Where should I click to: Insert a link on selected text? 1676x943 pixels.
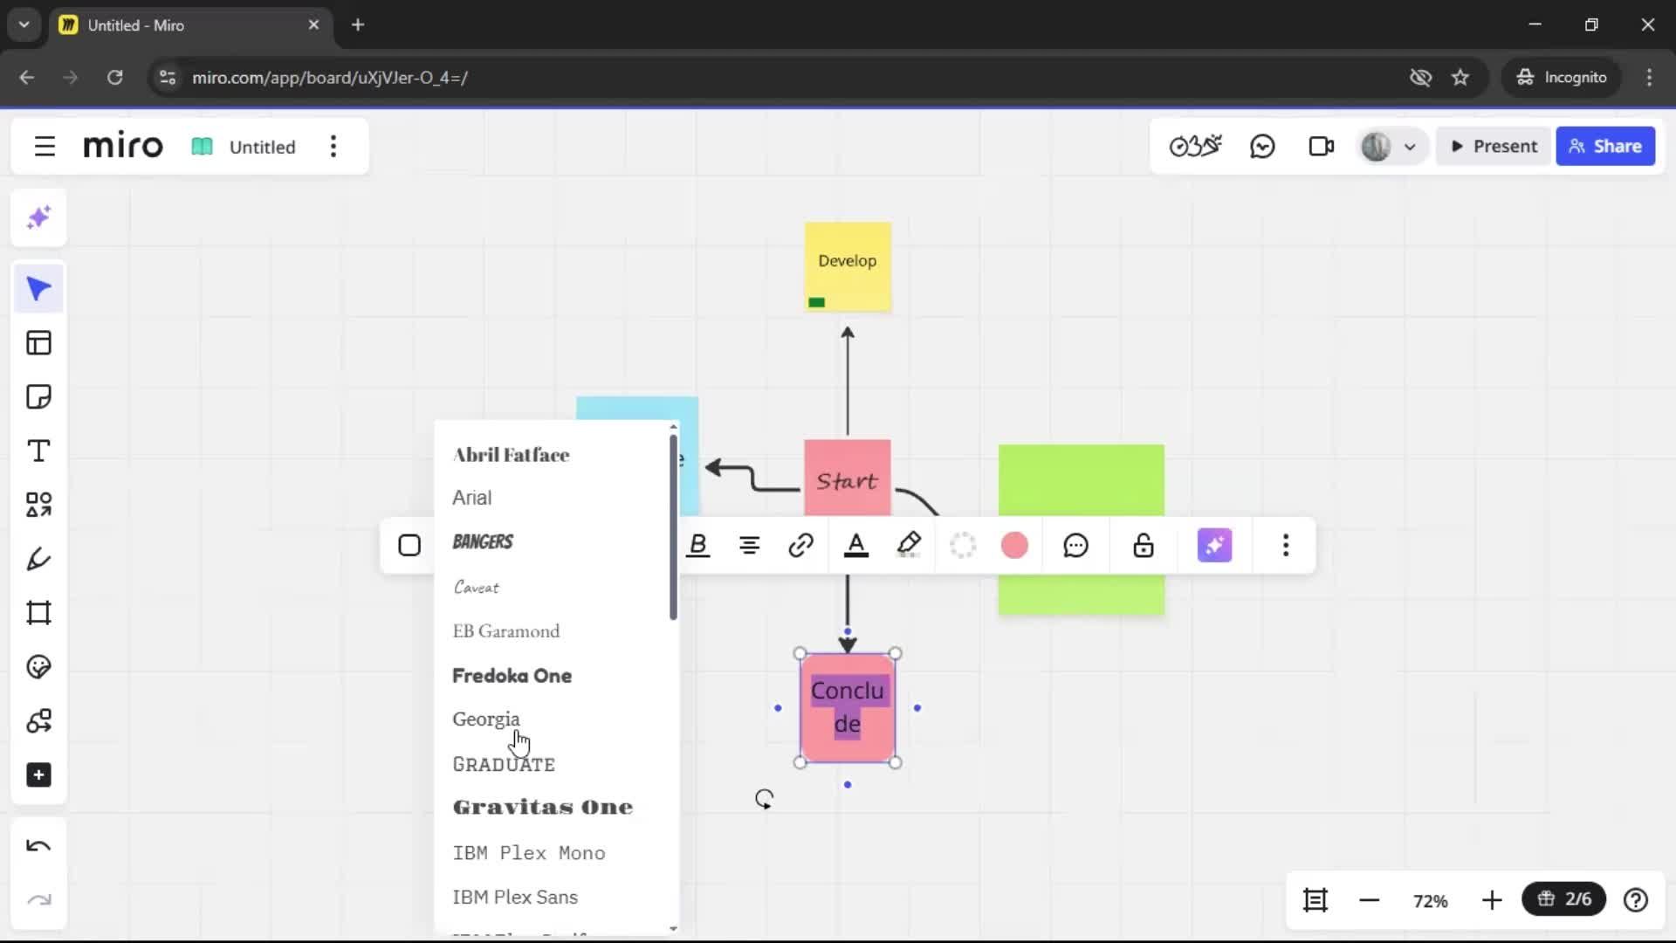tap(800, 546)
